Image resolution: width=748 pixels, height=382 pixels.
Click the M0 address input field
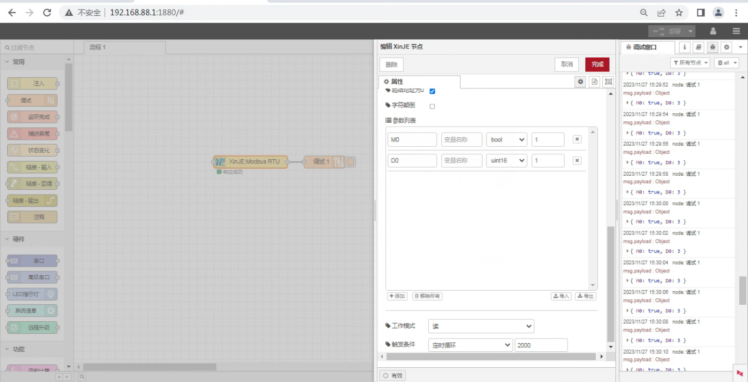click(x=412, y=140)
